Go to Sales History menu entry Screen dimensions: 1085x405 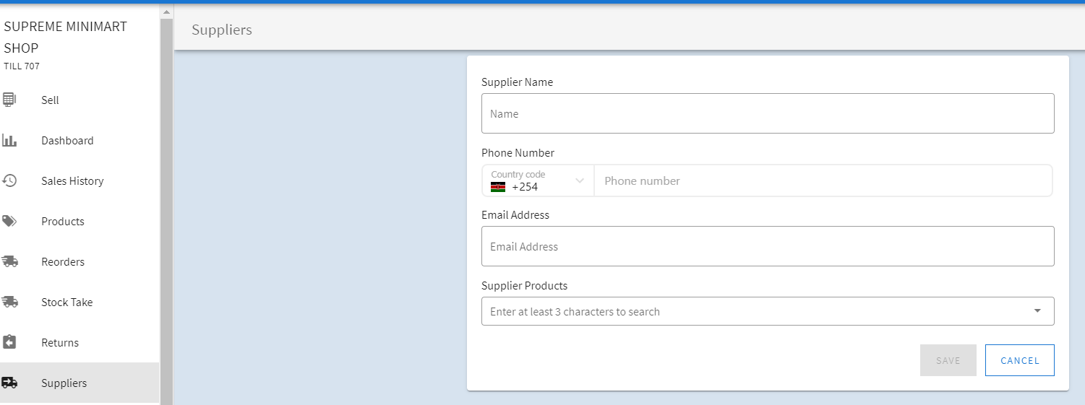coord(72,181)
